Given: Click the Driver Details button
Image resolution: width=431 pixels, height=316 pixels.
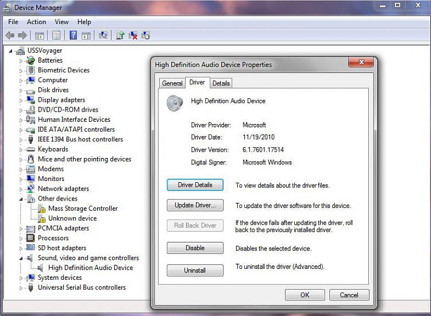Looking at the screenshot, I should [x=195, y=185].
